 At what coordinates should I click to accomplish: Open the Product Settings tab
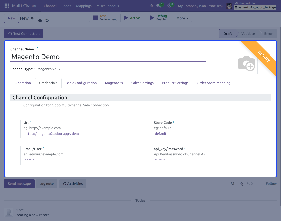tap(175, 83)
